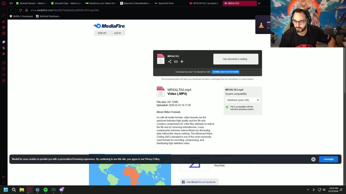View site security lock icon
Image resolution: width=346 pixels, height=194 pixels.
(x=26, y=10)
